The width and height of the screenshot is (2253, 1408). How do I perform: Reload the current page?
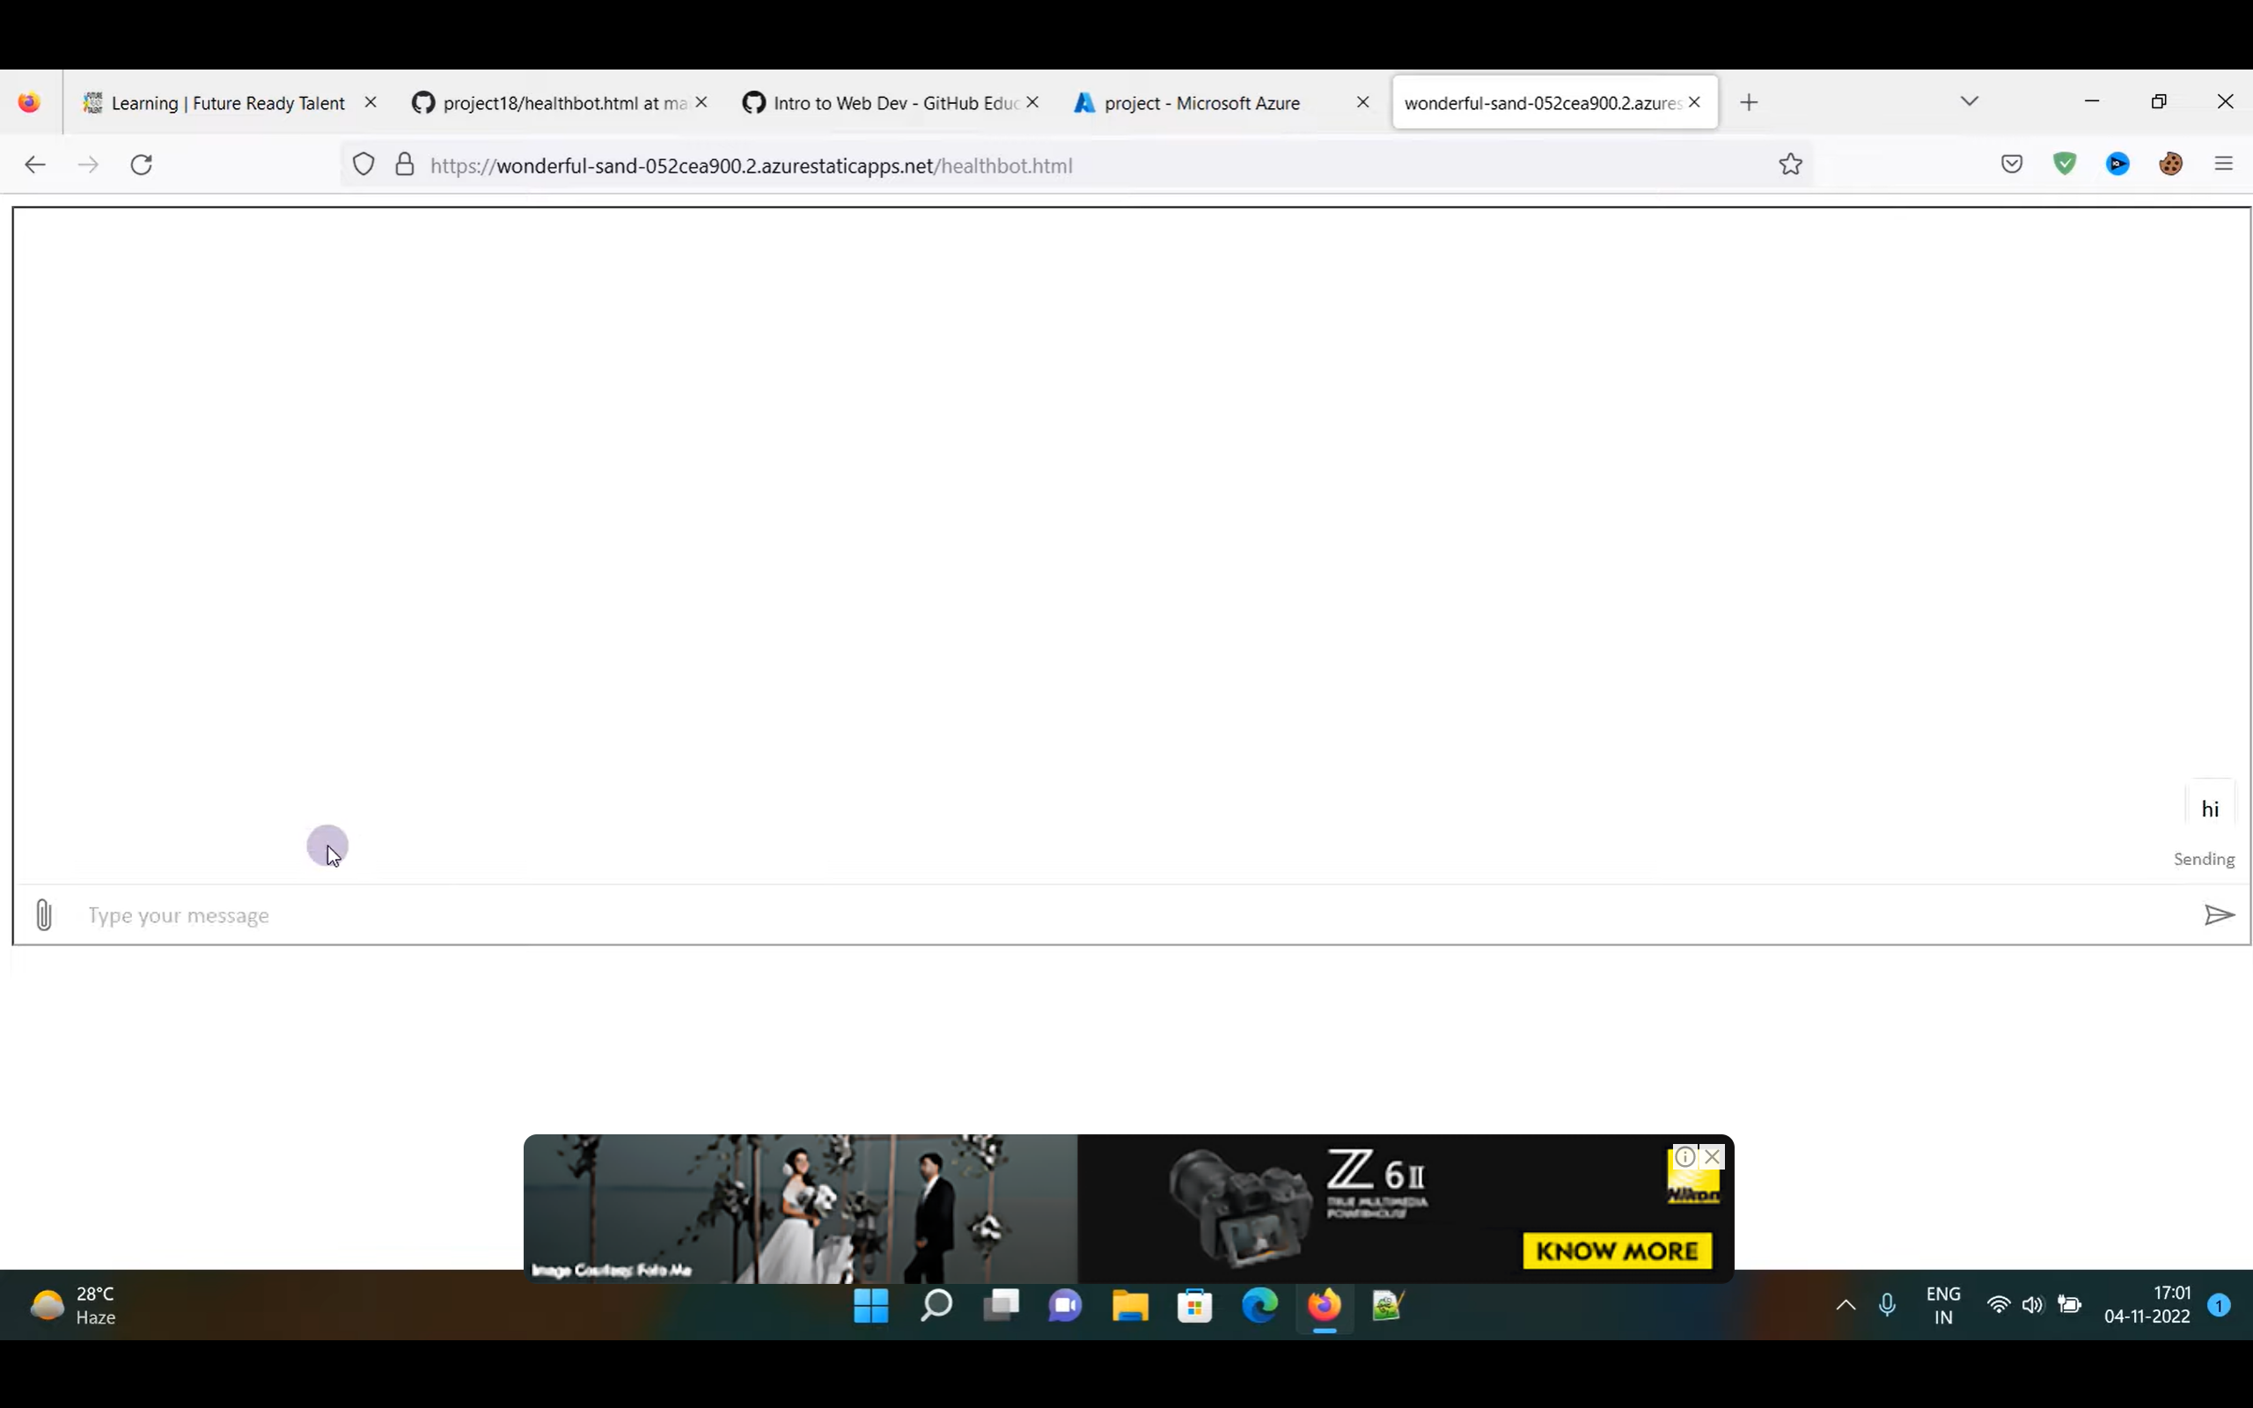[142, 165]
